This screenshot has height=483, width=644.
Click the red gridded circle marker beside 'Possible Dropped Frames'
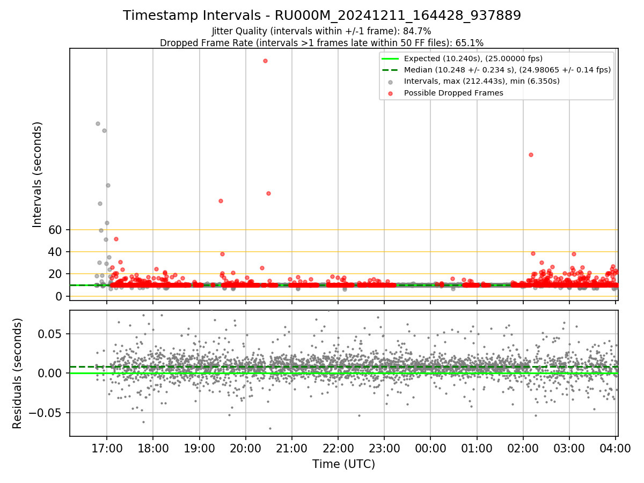pyautogui.click(x=390, y=93)
